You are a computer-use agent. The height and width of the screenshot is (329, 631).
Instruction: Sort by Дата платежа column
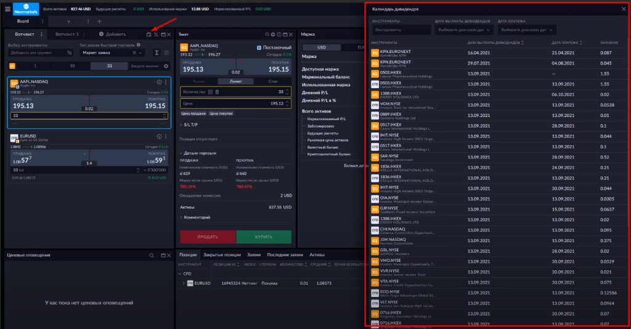click(567, 43)
